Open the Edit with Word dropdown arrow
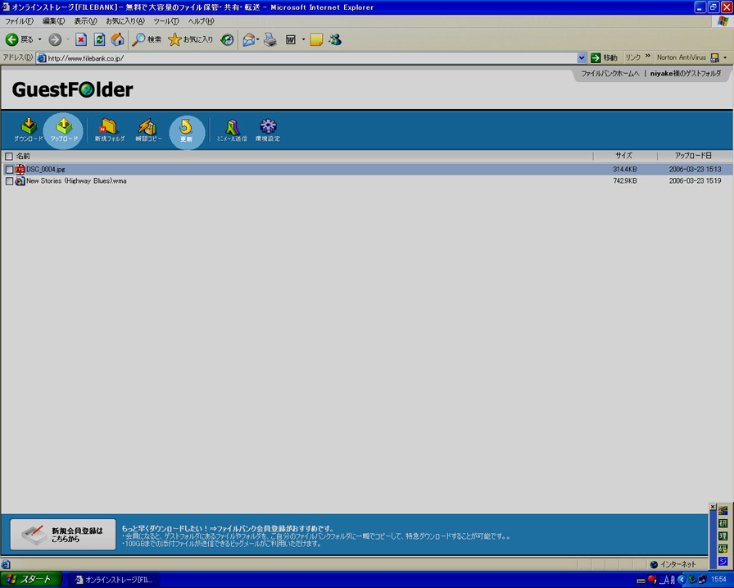 pos(303,40)
